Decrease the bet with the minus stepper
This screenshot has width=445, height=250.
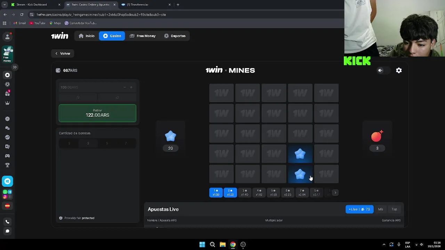(x=124, y=87)
